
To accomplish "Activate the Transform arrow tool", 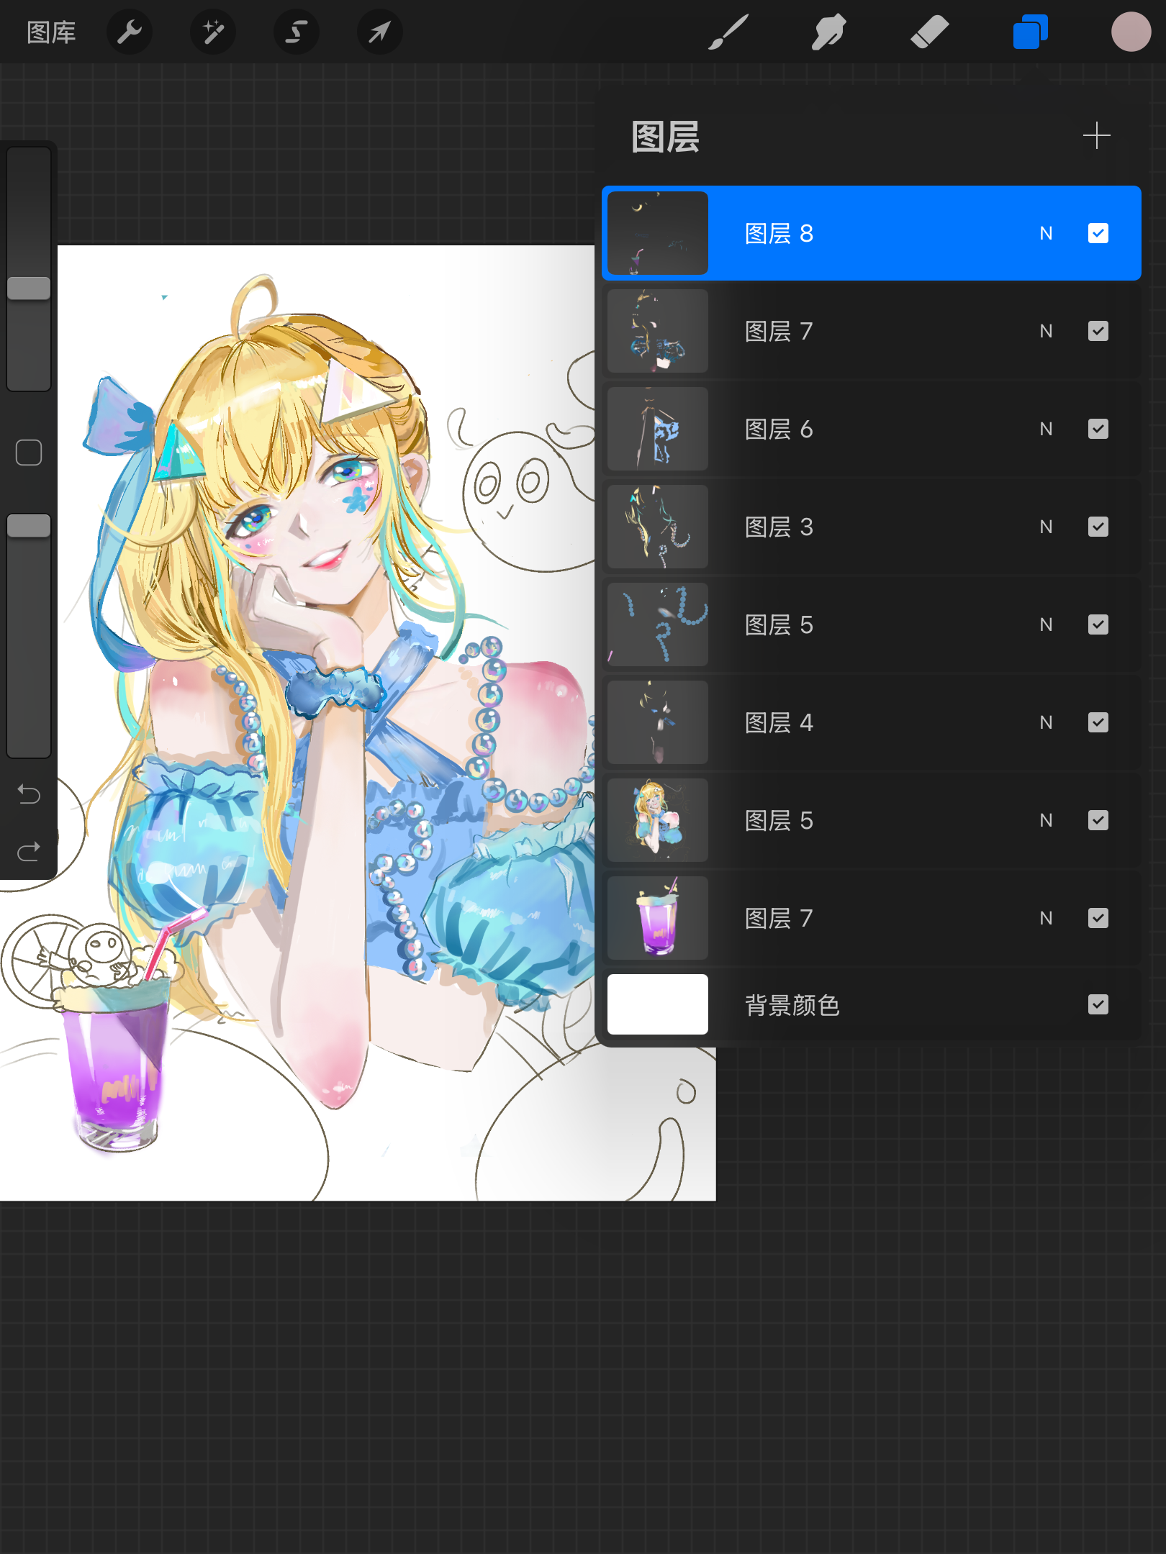I will pyautogui.click(x=380, y=32).
